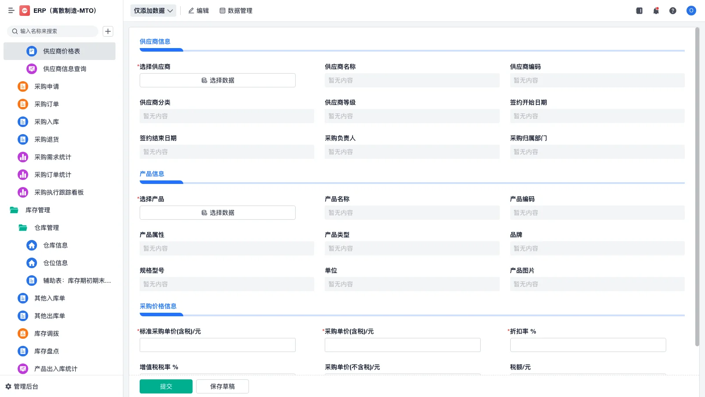Image resolution: width=705 pixels, height=397 pixels.
Task: Submit the form with 提交 button
Action: (166, 386)
